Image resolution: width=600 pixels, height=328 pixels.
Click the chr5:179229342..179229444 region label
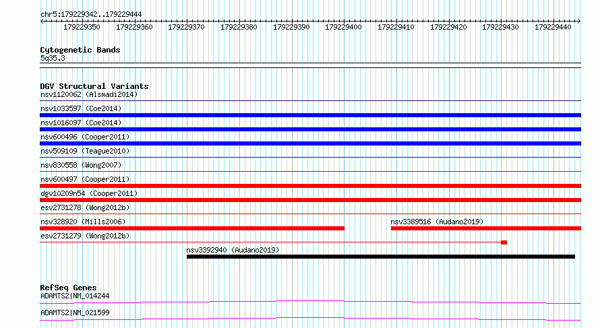[91, 14]
